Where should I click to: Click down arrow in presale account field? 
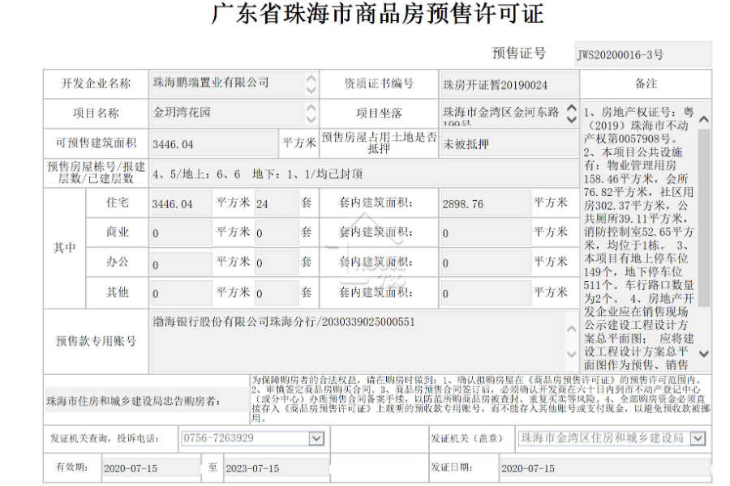572,353
